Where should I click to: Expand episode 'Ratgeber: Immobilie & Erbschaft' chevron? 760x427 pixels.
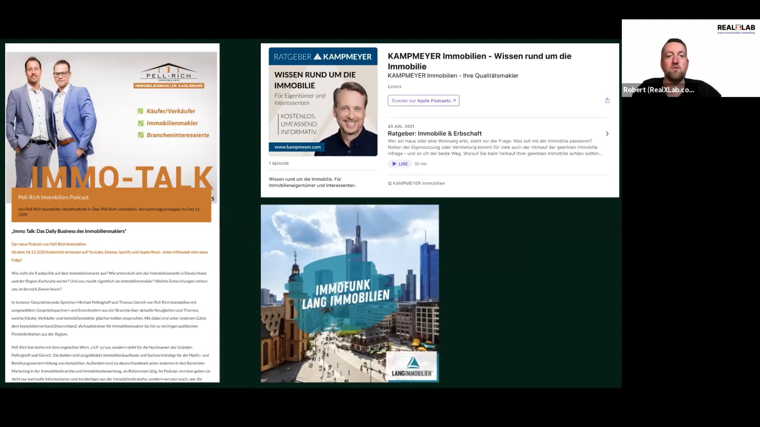[607, 134]
